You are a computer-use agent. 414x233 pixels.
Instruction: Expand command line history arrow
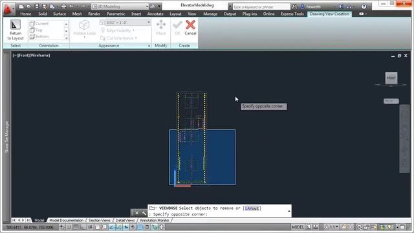(x=289, y=211)
